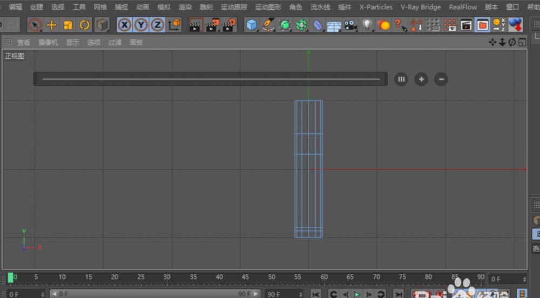Open the 摄像机 viewport menu
The height and width of the screenshot is (298, 540).
(48, 42)
